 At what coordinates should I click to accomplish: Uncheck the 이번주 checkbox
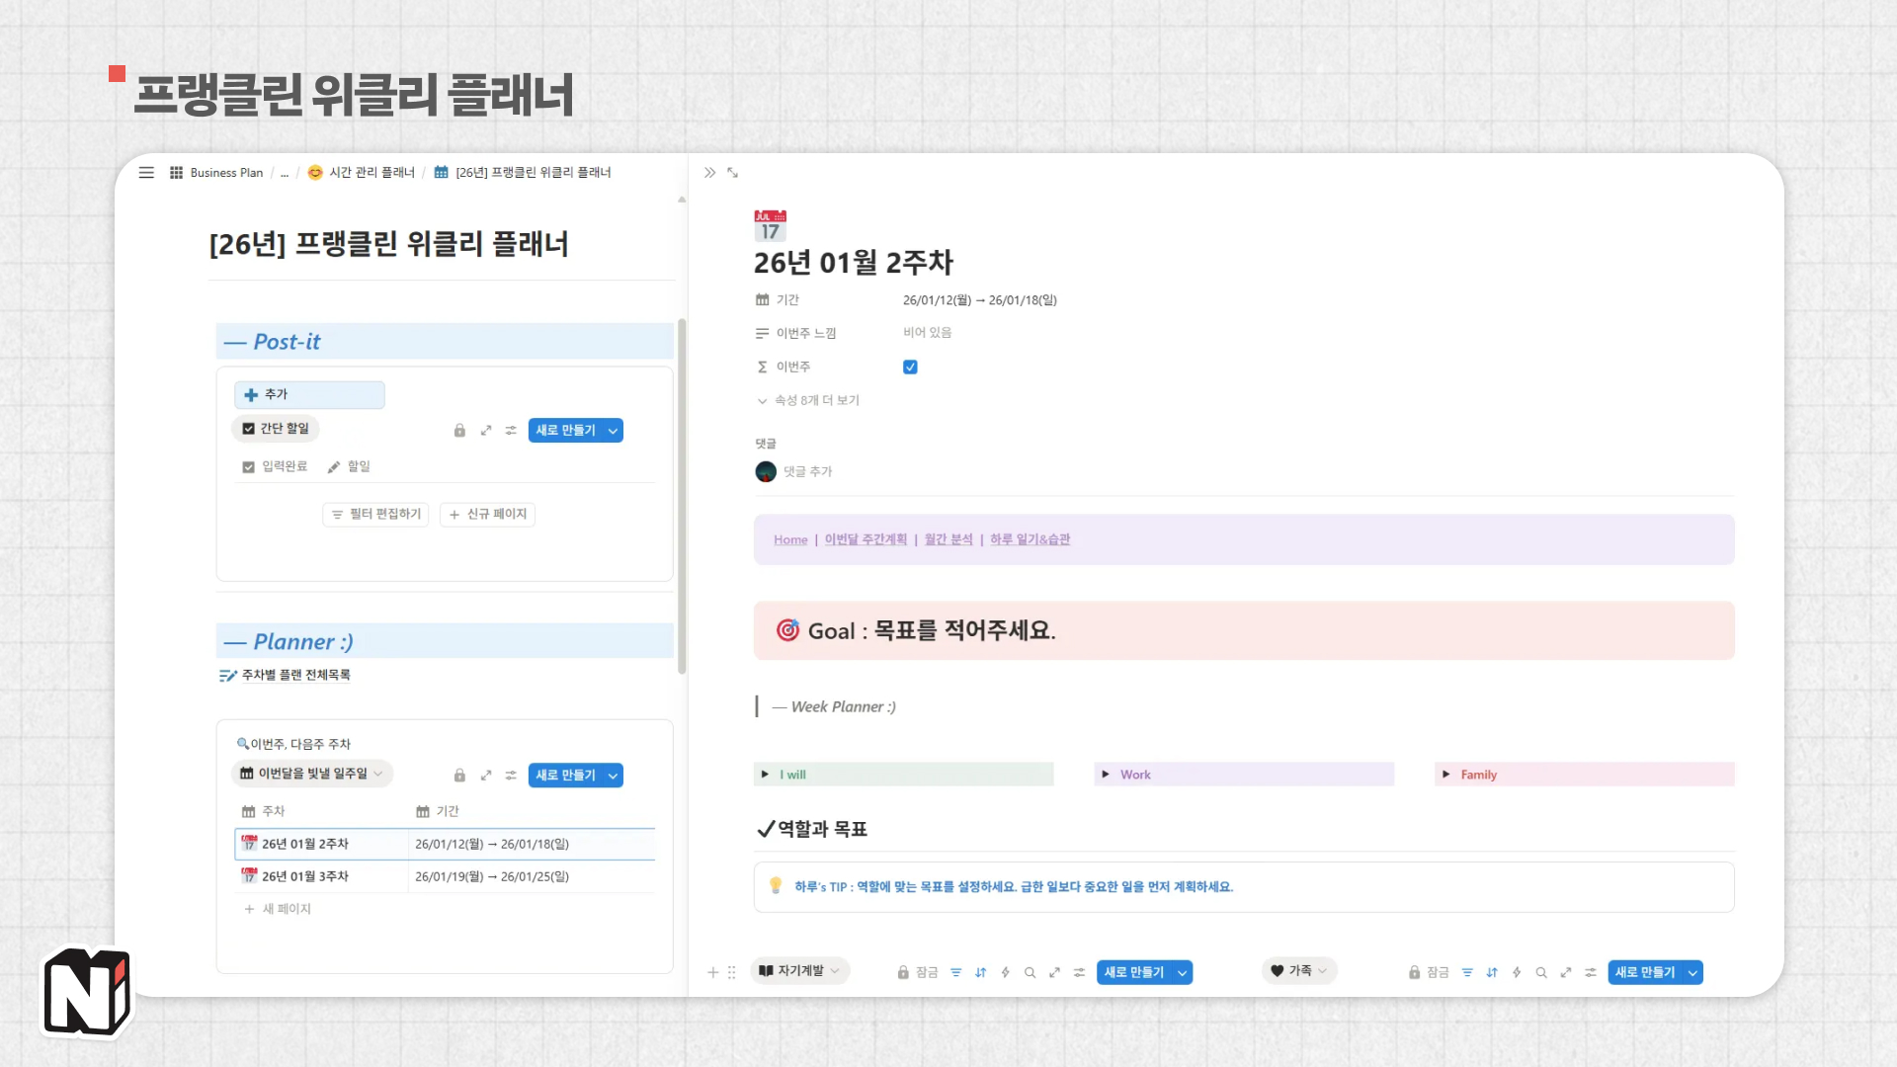(910, 367)
